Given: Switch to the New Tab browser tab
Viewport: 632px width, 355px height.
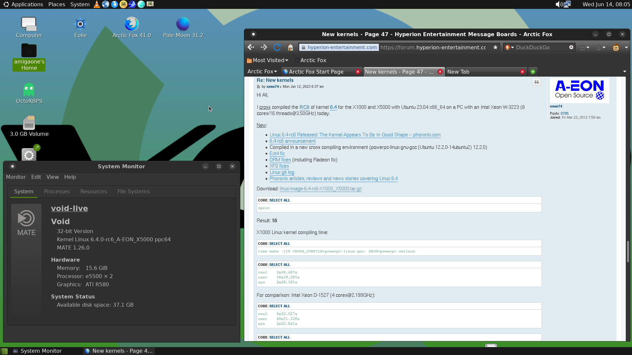Looking at the screenshot, I should [483, 72].
